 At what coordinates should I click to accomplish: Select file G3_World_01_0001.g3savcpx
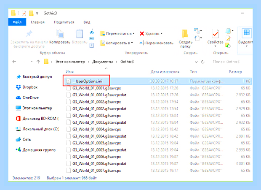tap(96, 88)
